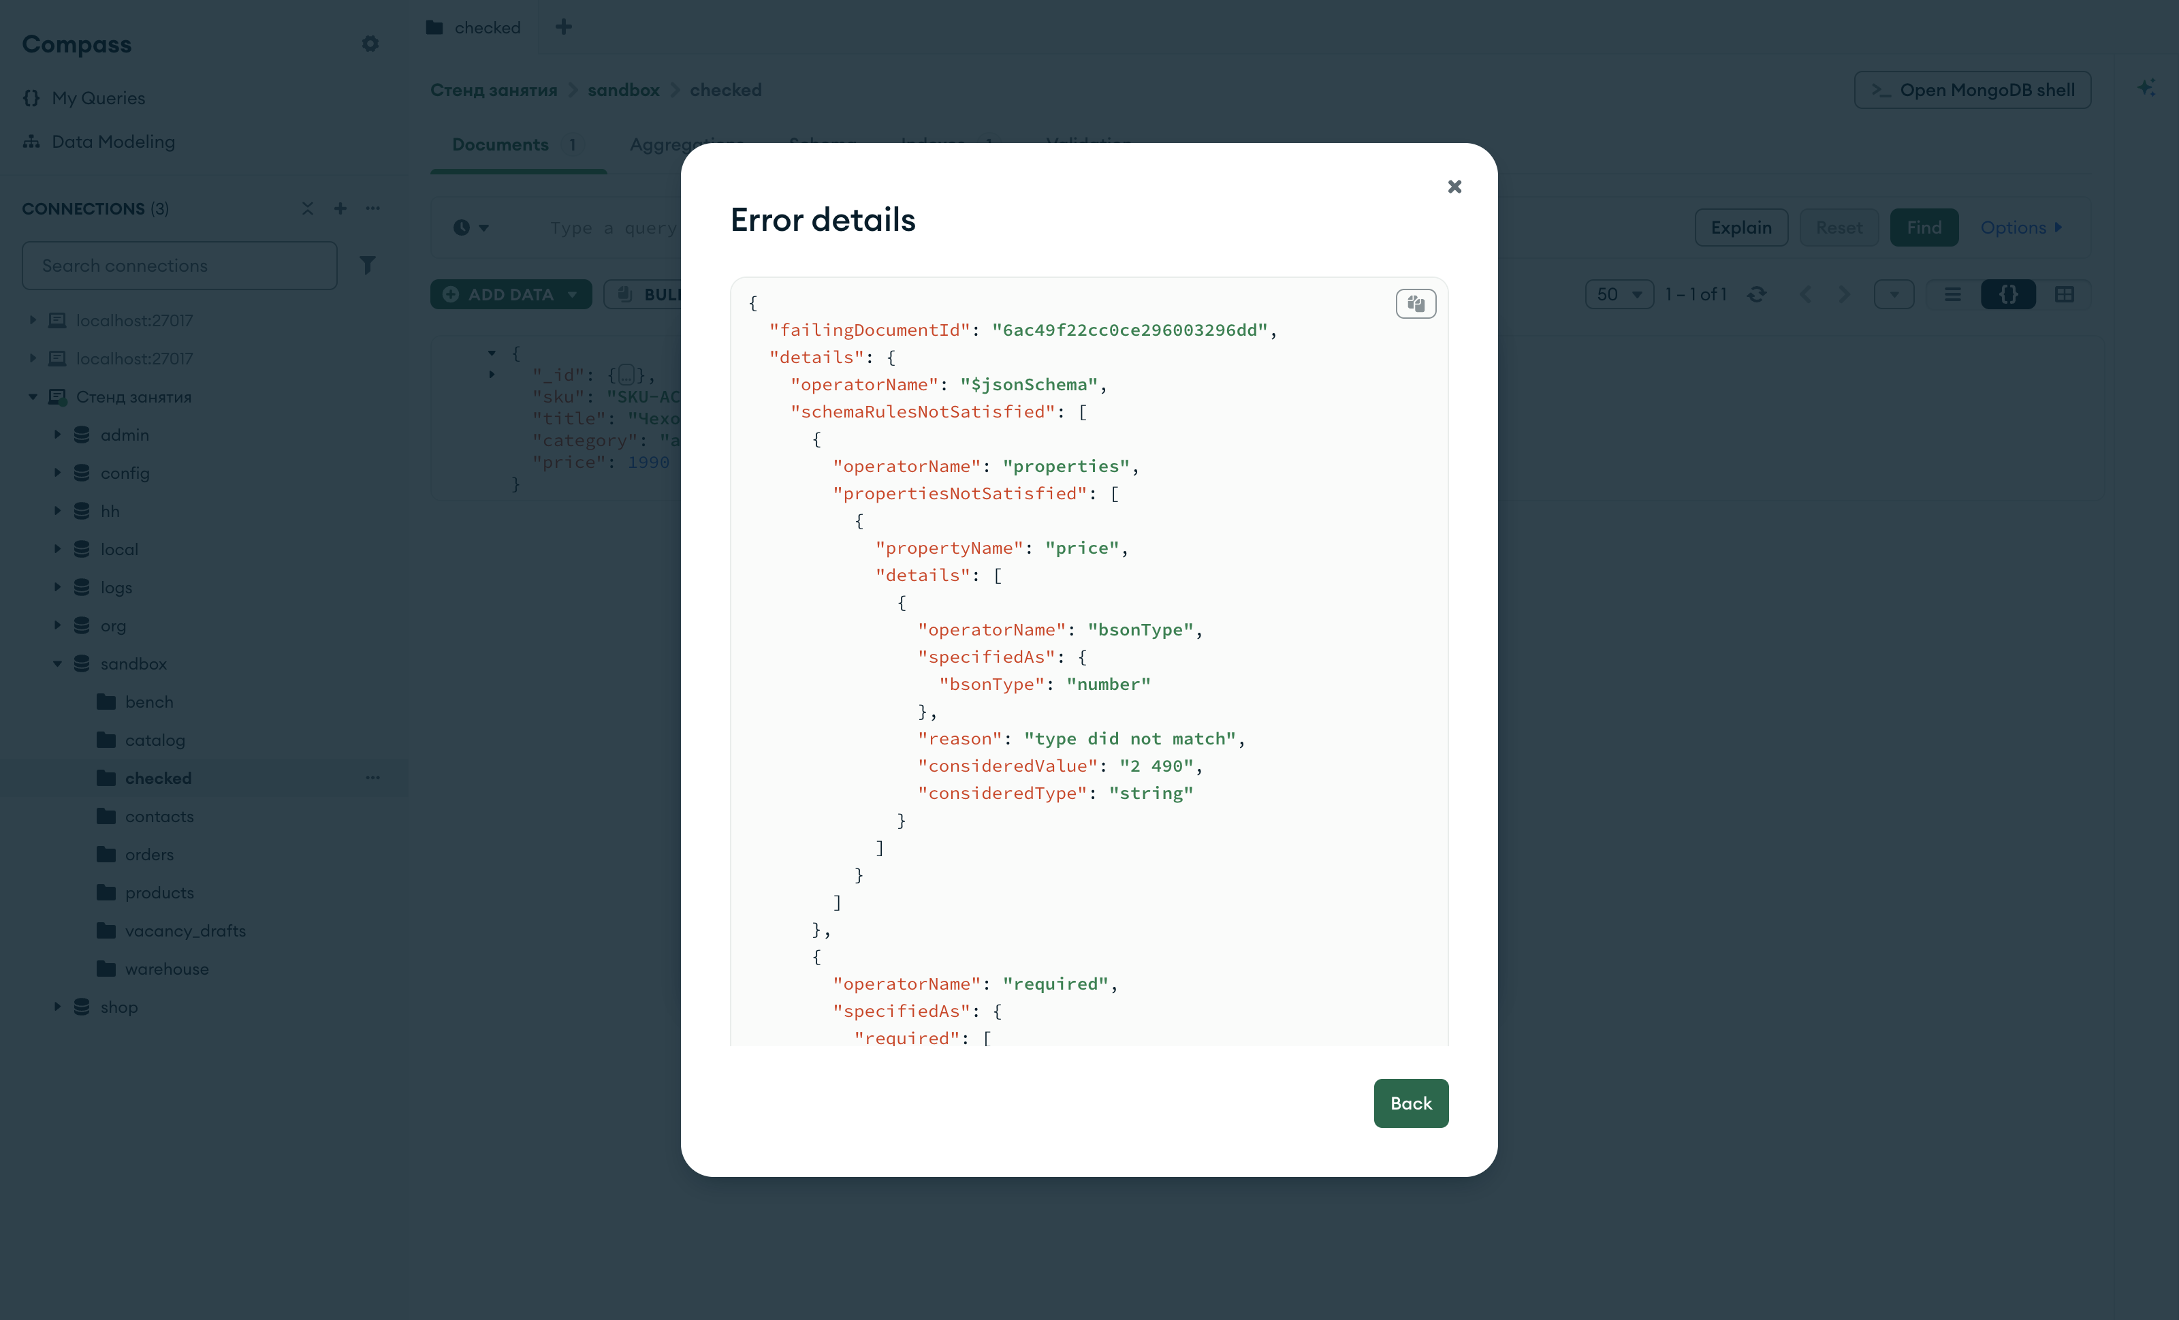
Task: Close the Error details dialog
Action: [1454, 187]
